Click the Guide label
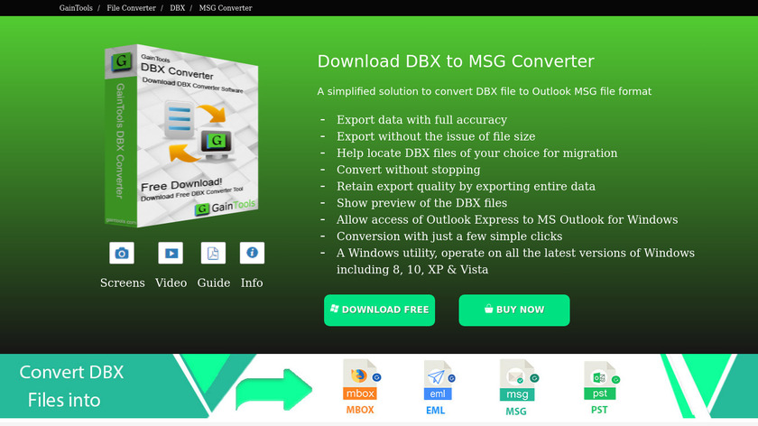Screen dimensions: 758x426 point(214,282)
